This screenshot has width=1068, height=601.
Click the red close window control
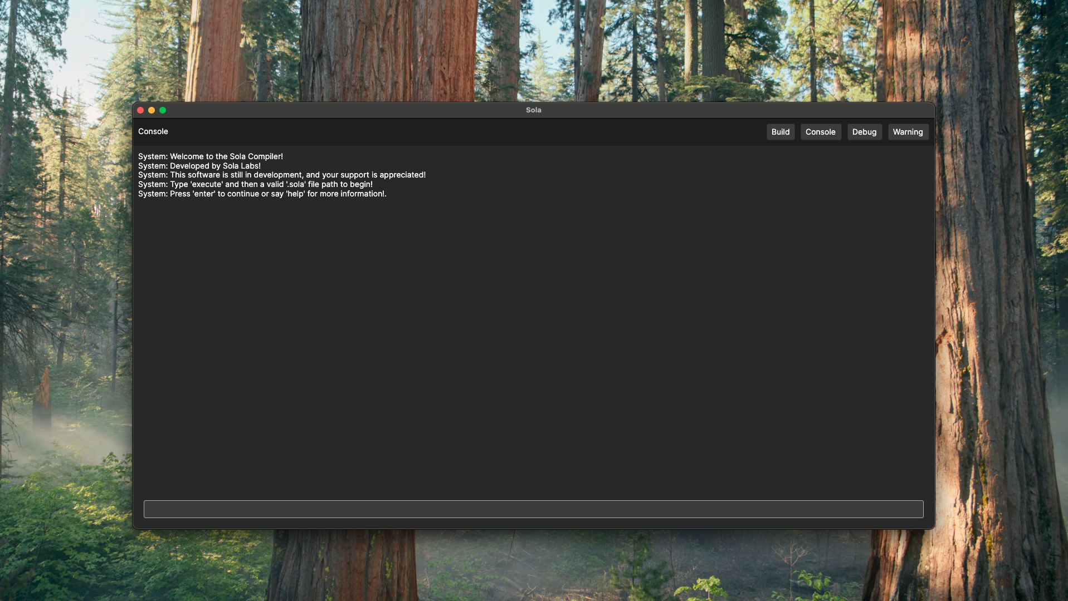tap(140, 110)
